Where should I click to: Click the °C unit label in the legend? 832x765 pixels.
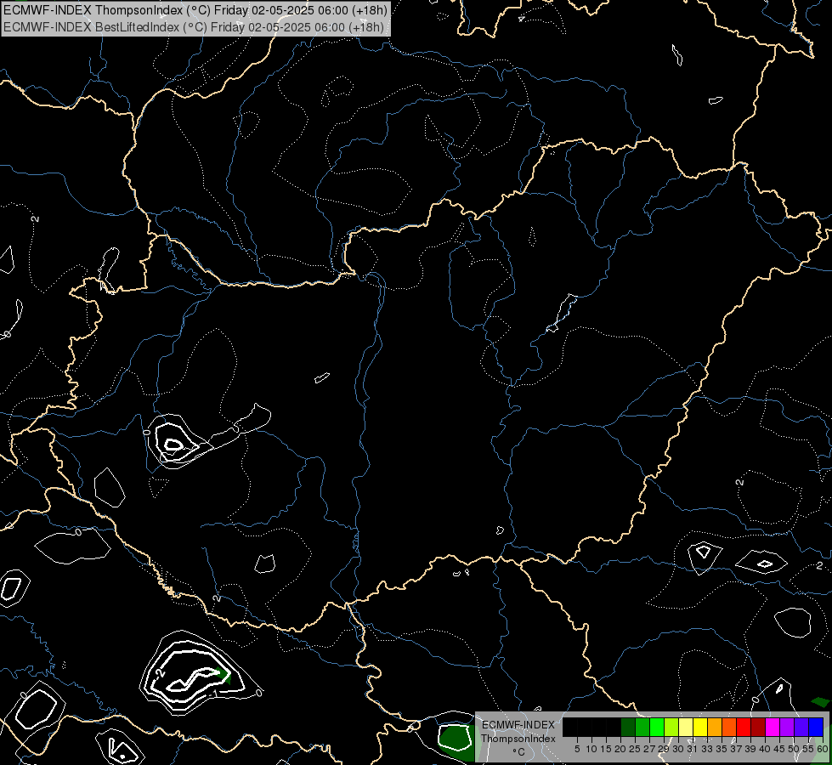click(x=518, y=752)
